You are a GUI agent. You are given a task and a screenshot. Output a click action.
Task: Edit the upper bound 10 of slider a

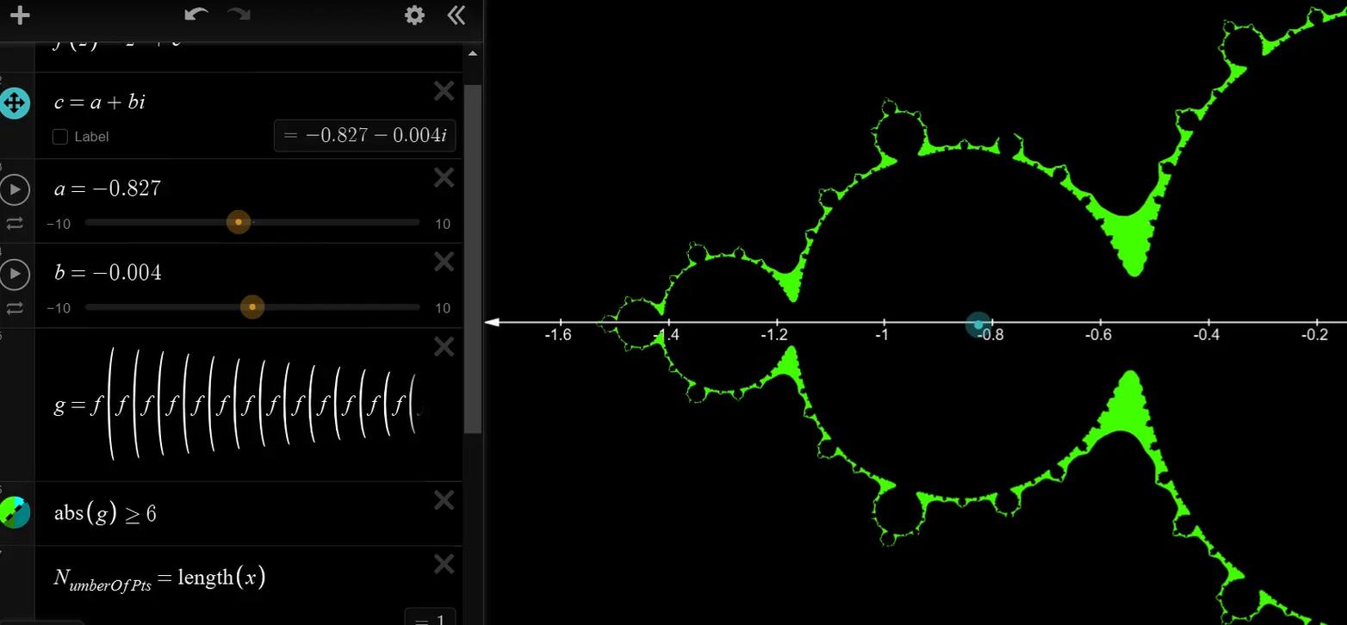(443, 224)
